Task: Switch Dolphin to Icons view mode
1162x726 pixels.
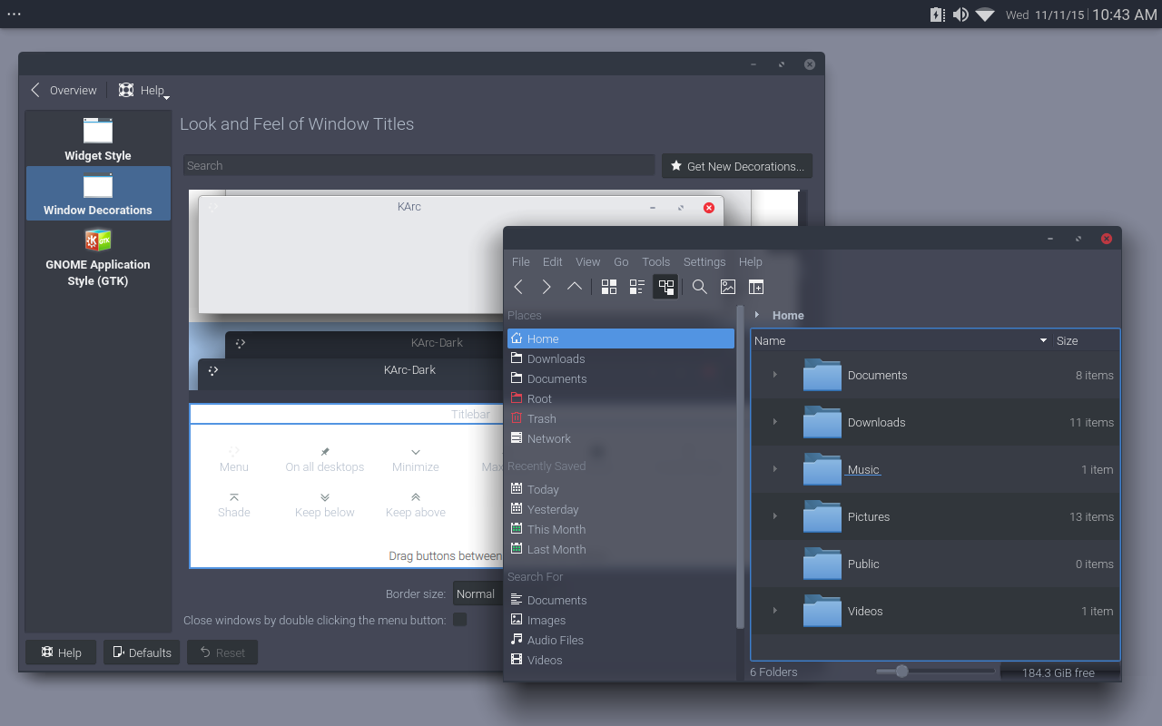Action: 609,287
